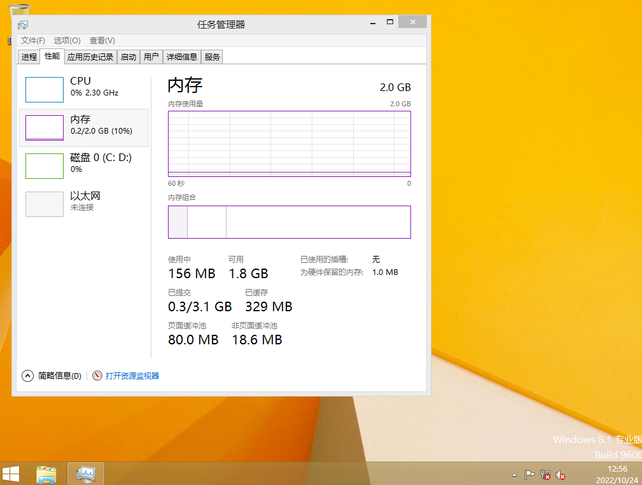This screenshot has width=642, height=485.
Task: Select the CPU graph thumbnail
Action: [x=44, y=90]
